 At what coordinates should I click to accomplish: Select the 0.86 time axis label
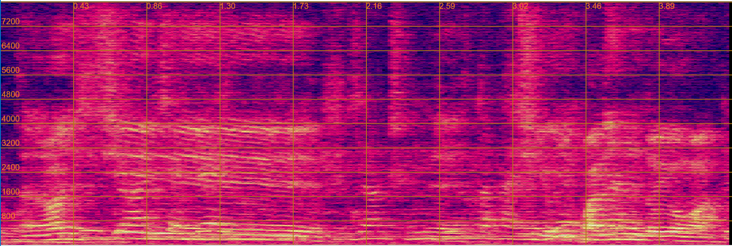pyautogui.click(x=154, y=6)
